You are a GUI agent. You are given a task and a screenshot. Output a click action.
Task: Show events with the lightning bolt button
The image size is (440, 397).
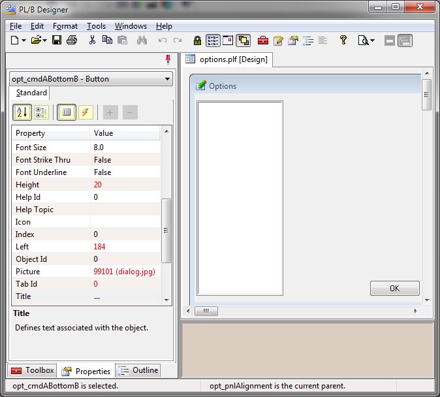pos(86,112)
